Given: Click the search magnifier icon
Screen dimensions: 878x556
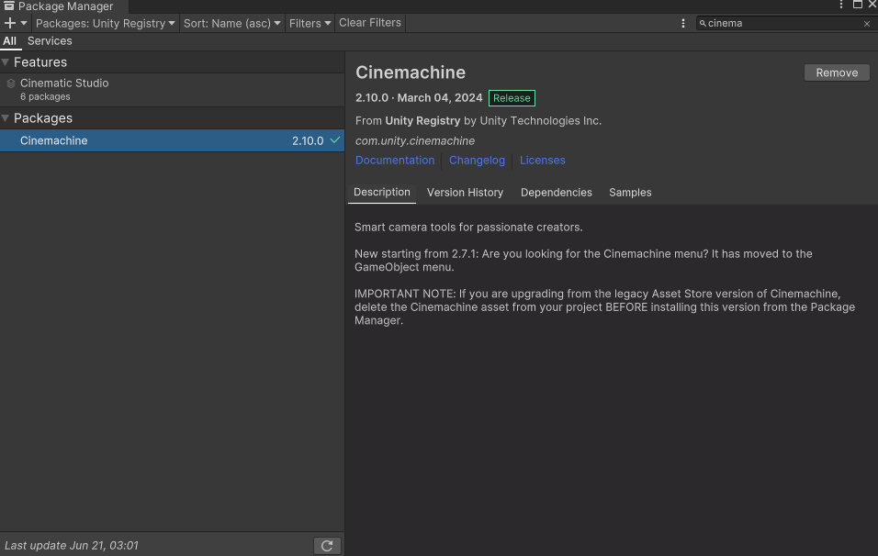Looking at the screenshot, I should click(x=703, y=24).
